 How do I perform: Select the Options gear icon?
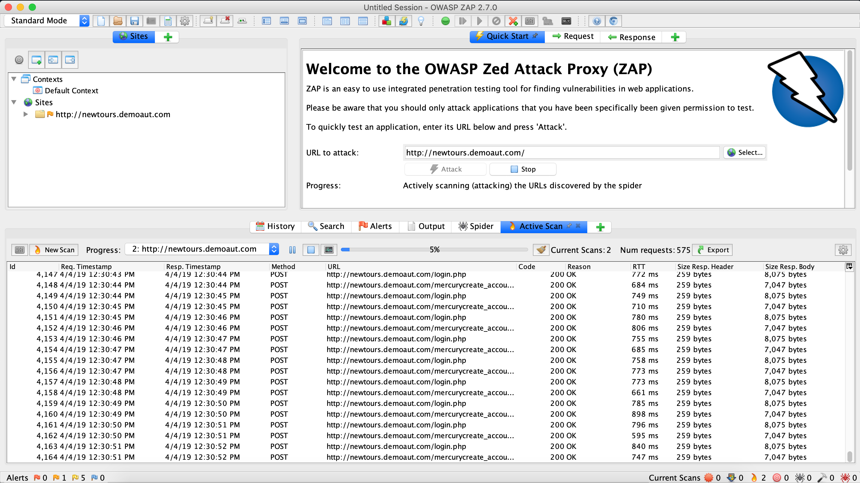click(184, 21)
